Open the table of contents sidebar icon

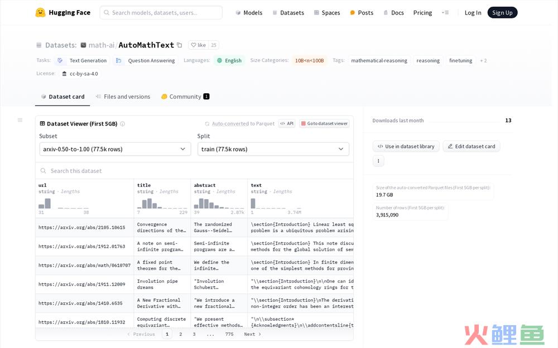coord(20,120)
